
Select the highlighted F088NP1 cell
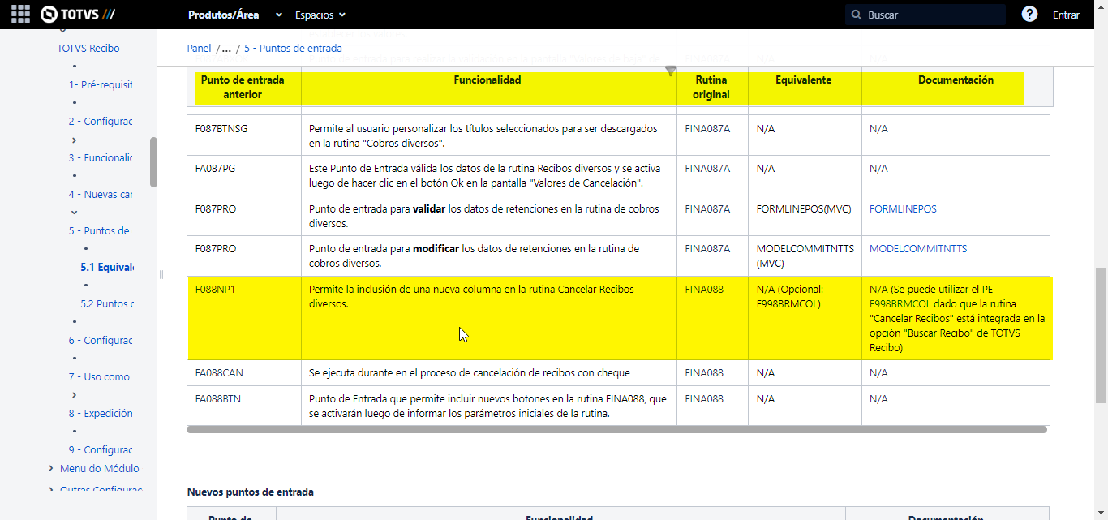[x=244, y=318]
